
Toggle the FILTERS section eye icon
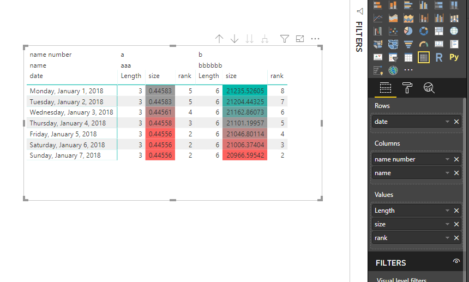click(x=456, y=261)
